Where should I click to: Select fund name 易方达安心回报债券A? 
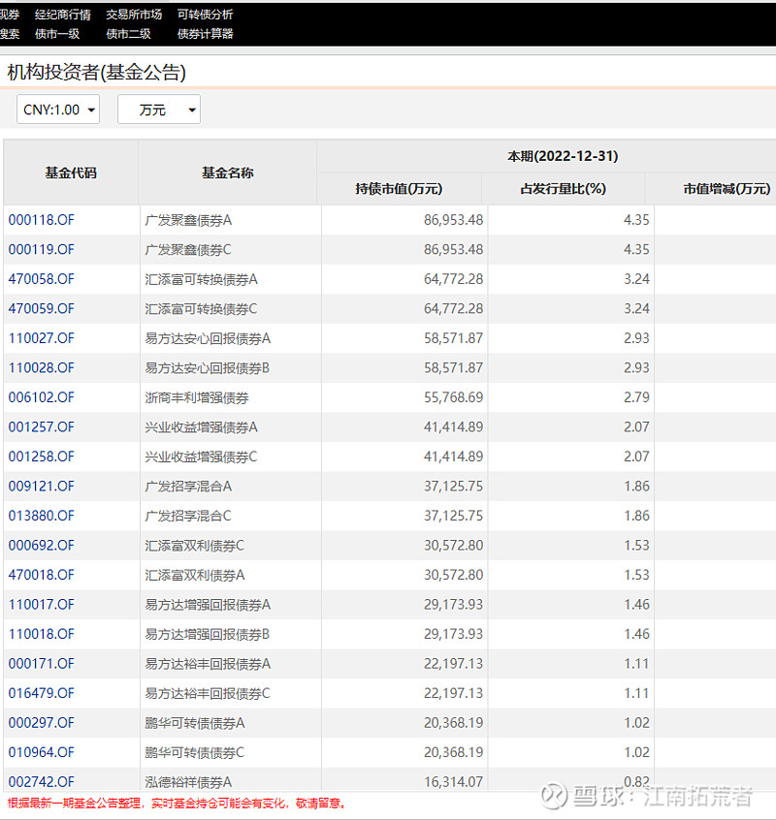pyautogui.click(x=208, y=338)
